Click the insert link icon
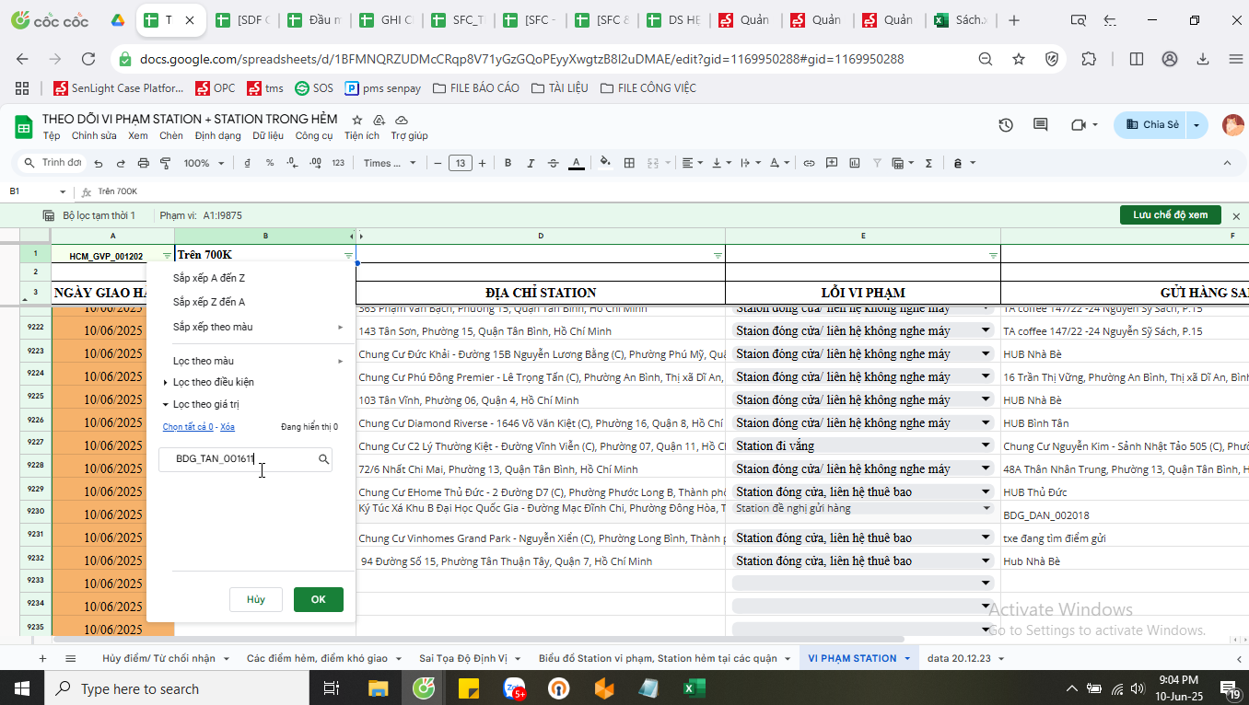The image size is (1249, 705). click(809, 163)
